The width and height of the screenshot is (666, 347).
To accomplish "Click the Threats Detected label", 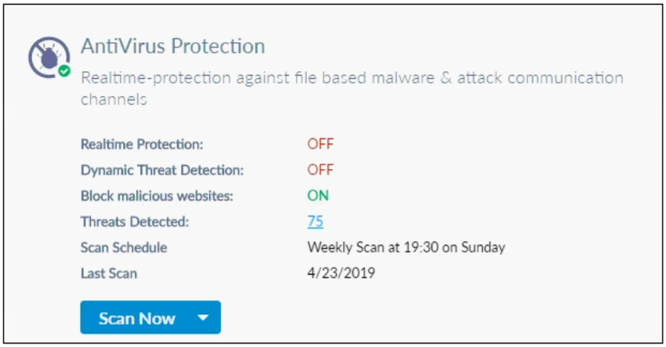I will click(x=134, y=222).
